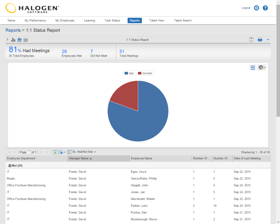Open help question mark icon
280x224 pixels.
(x=265, y=8)
